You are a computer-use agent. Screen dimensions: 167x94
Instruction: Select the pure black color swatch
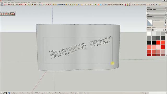(x=154, y=43)
